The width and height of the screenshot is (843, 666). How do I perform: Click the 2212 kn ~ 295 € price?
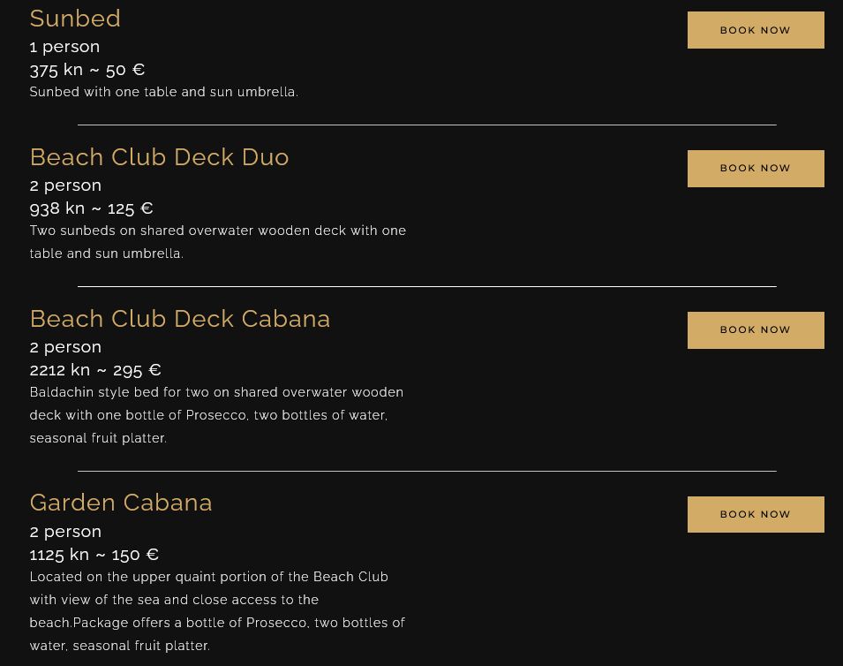point(95,369)
